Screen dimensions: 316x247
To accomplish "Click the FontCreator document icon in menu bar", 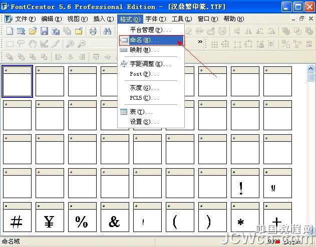I will coord(9,19).
